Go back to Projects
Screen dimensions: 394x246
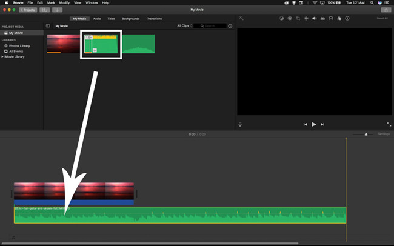pos(28,10)
